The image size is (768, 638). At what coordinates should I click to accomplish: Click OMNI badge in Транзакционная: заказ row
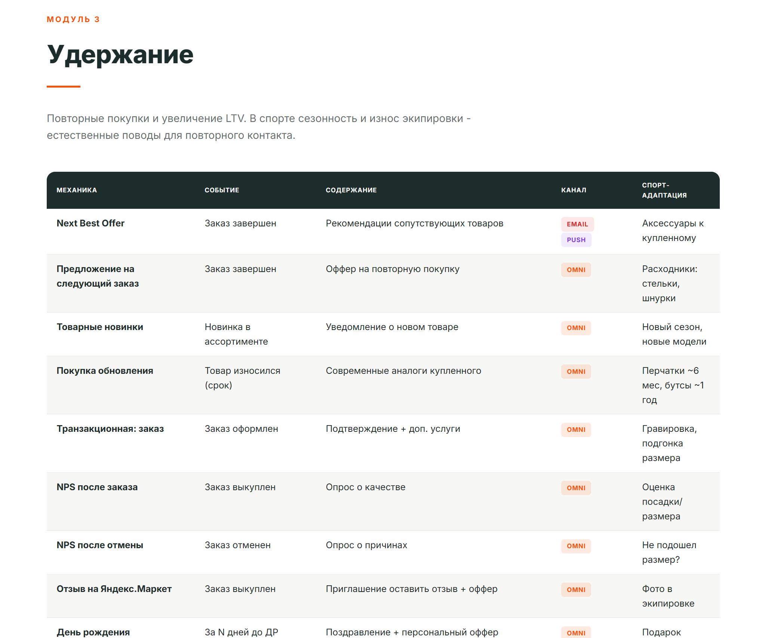576,430
